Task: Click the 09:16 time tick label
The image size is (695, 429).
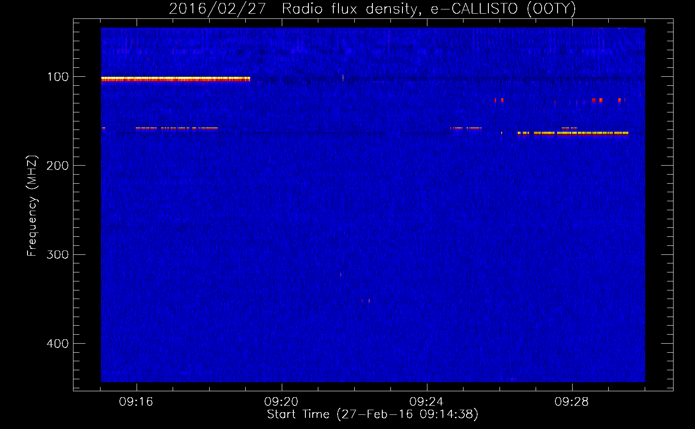Action: [136, 402]
